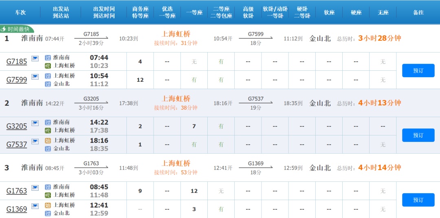Click the 商务座 特等座 column header
Screen dimensions: 440x218
(140, 12)
